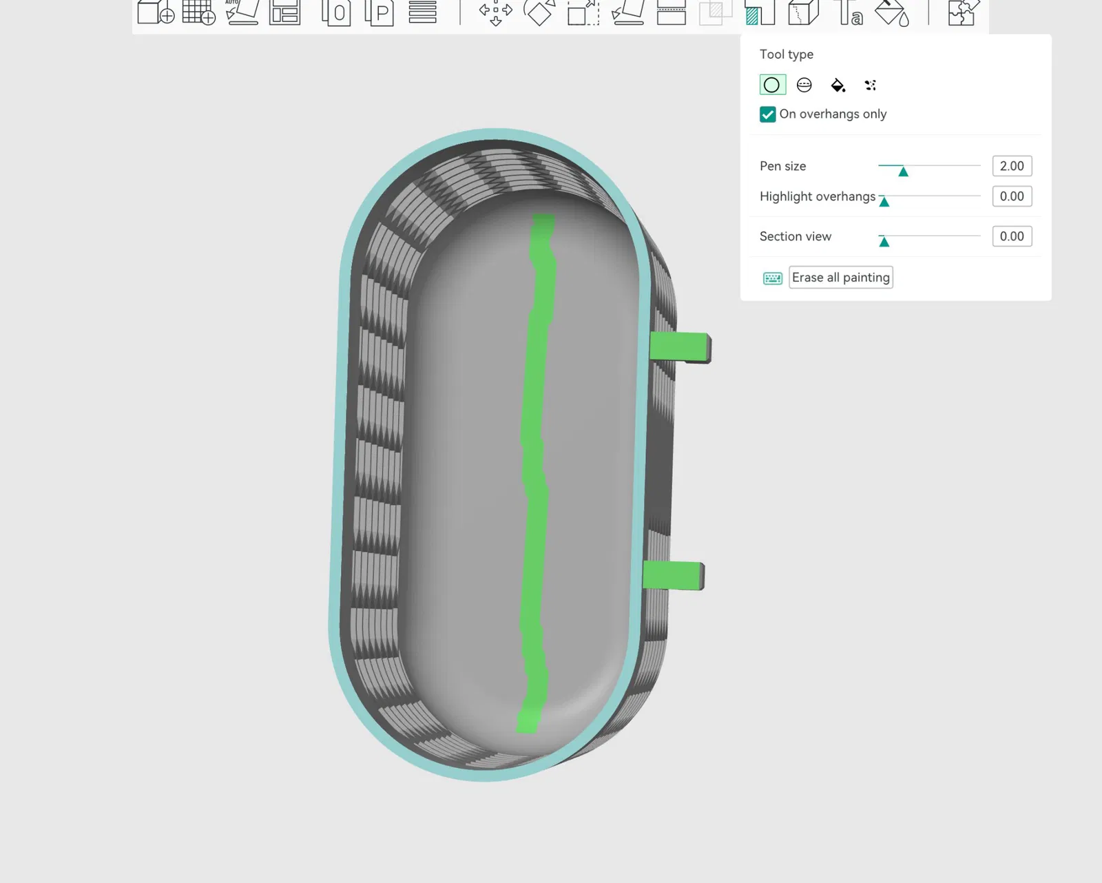Open the Seam painting tool
The width and height of the screenshot is (1102, 883).
tap(803, 12)
